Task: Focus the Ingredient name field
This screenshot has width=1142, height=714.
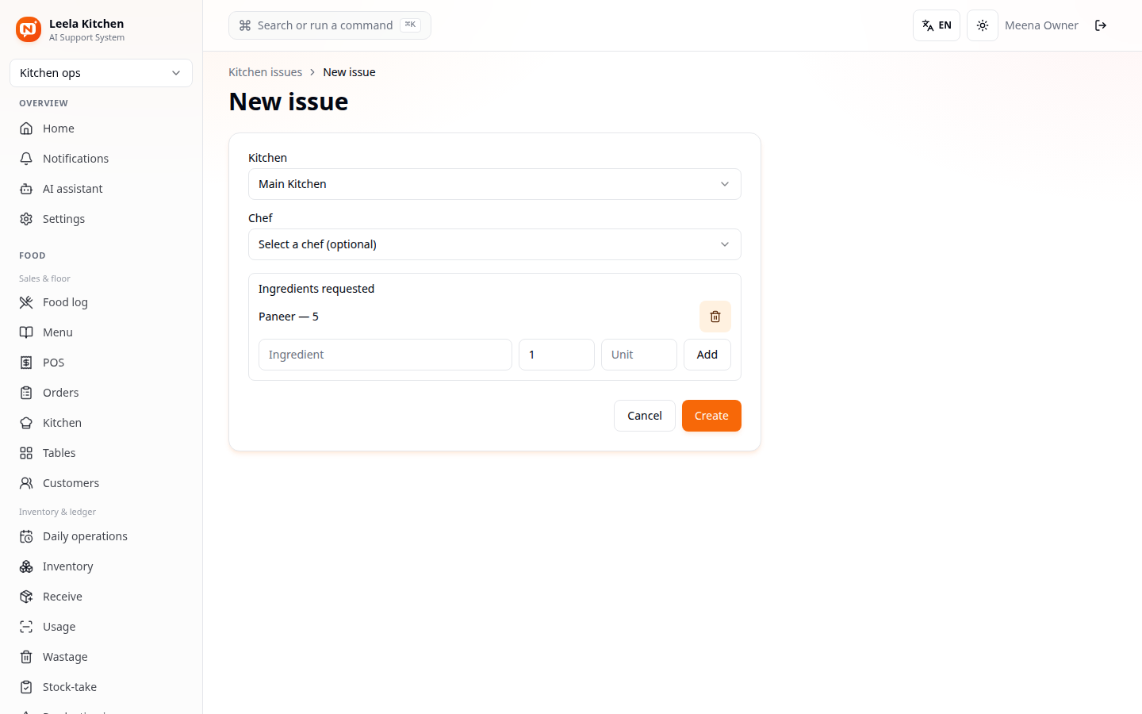Action: (x=385, y=355)
